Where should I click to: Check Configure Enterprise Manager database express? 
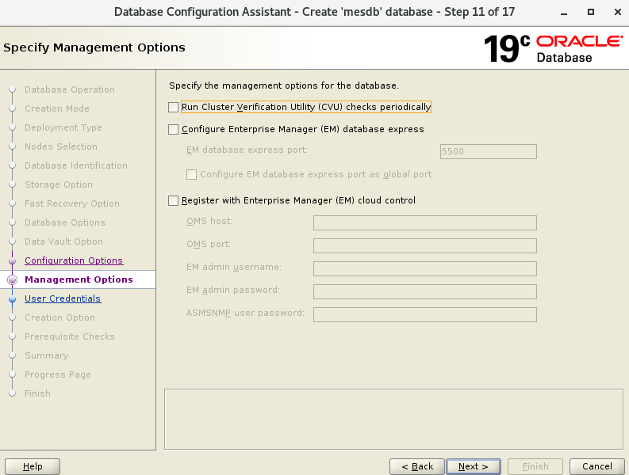(x=174, y=129)
